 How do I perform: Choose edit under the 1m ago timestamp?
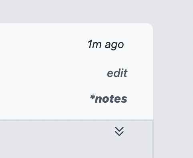[117, 73]
